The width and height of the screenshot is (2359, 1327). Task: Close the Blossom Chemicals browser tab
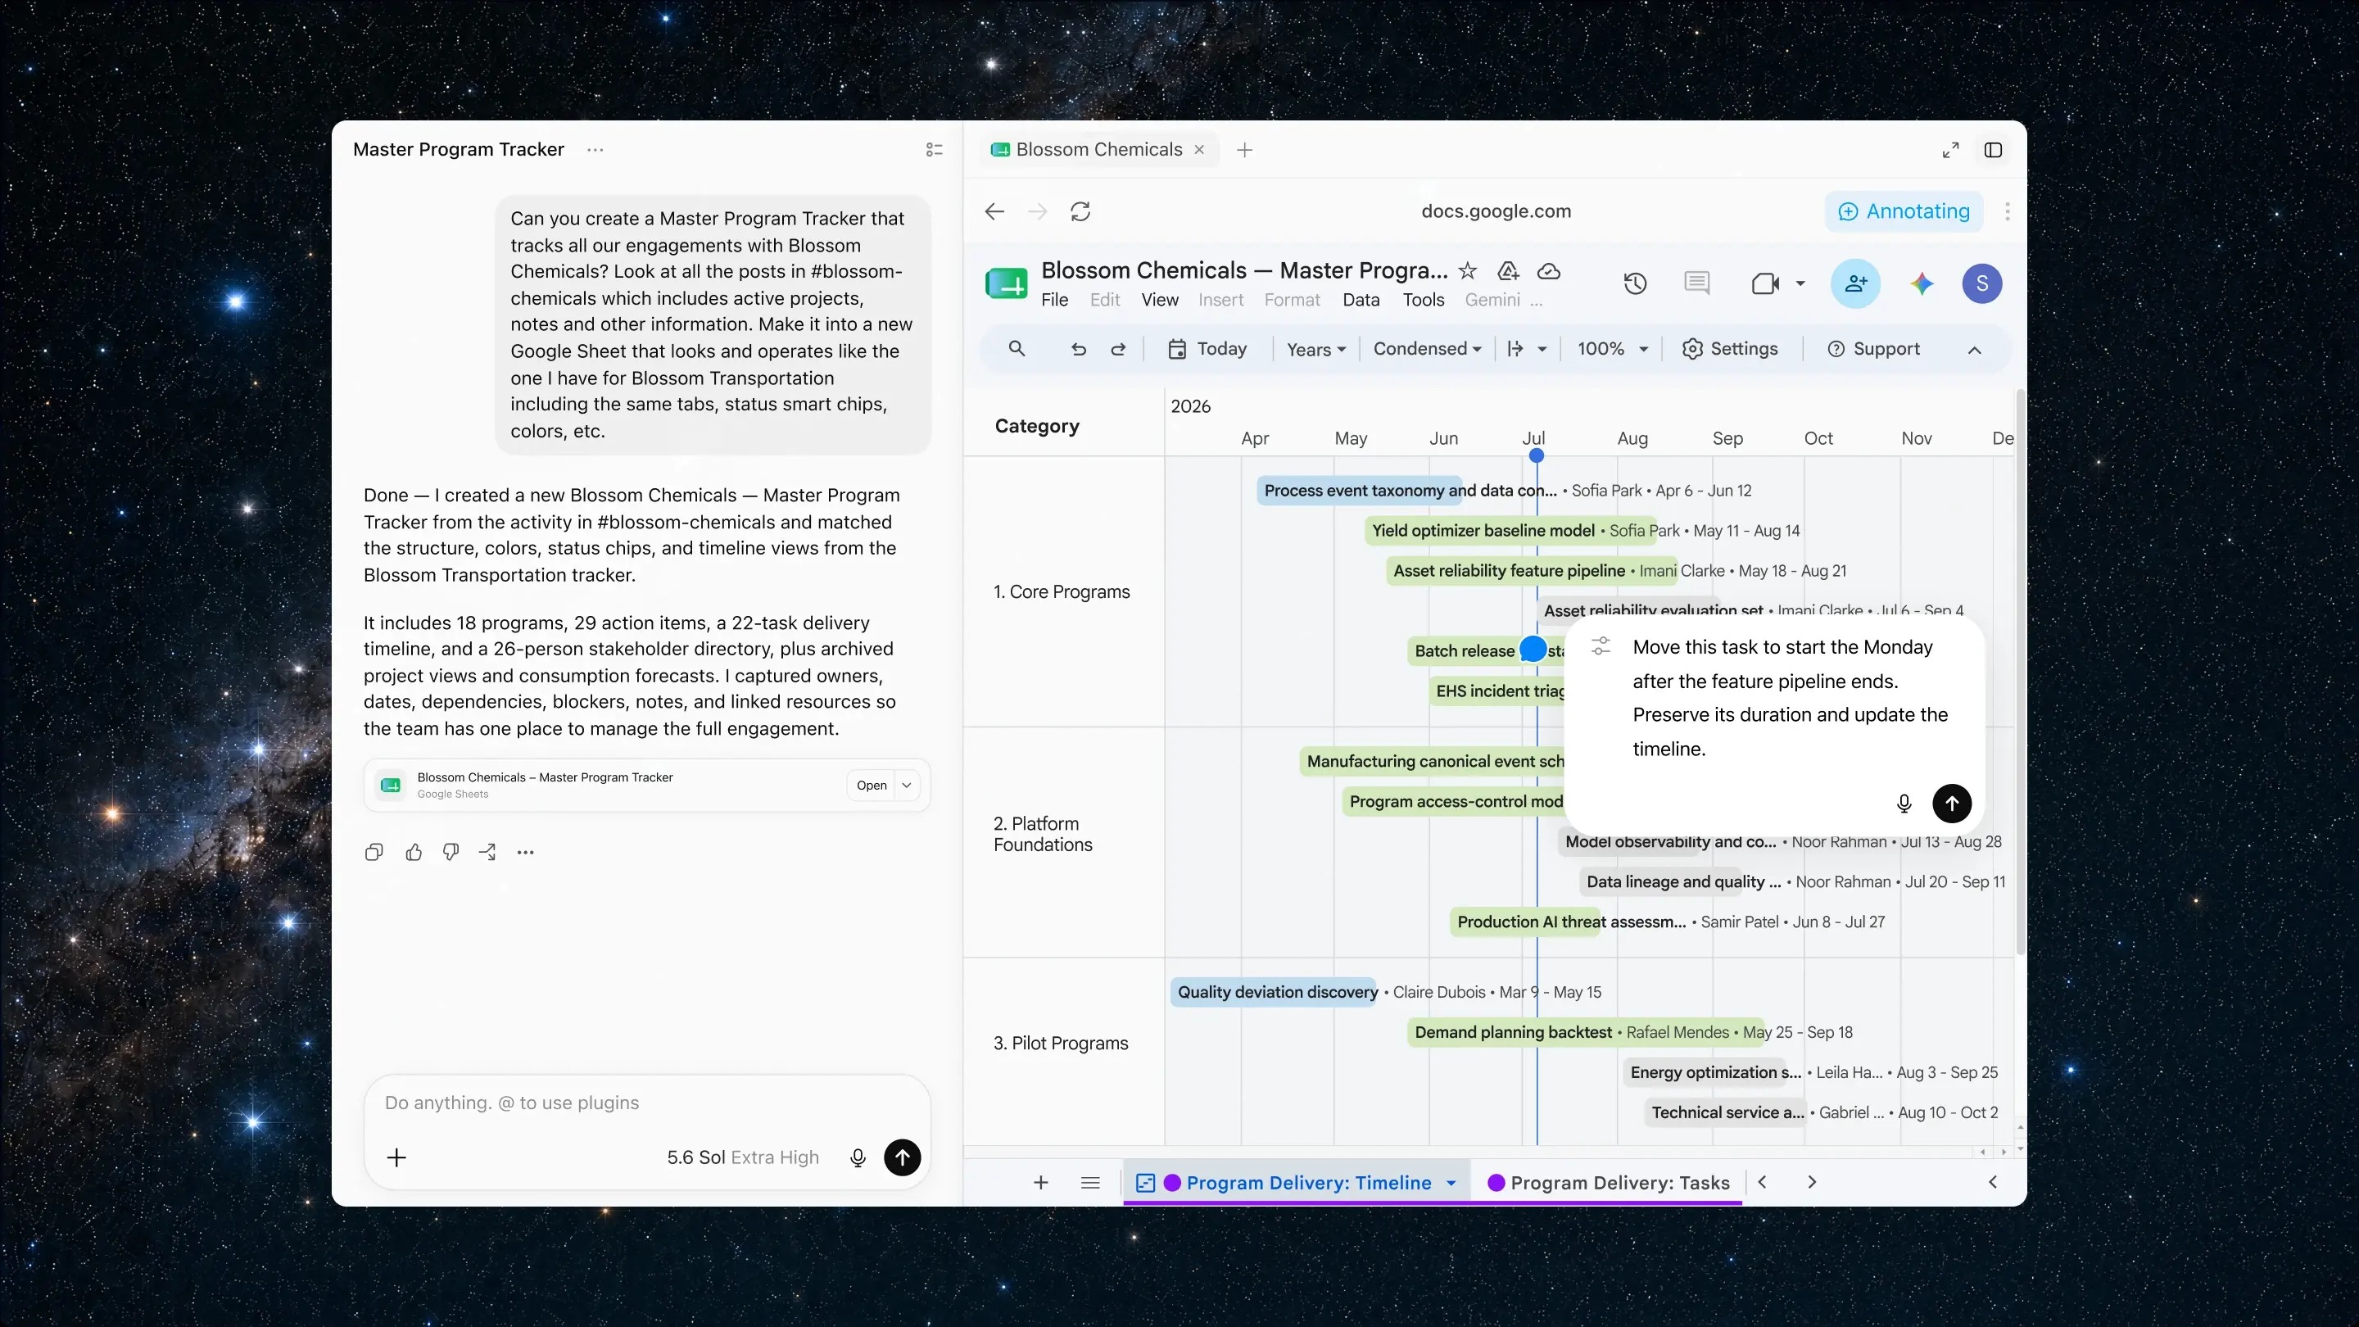point(1198,149)
